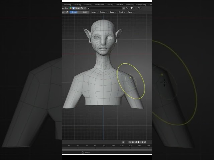The height and width of the screenshot is (160, 214).
Task: Open the funnel Filter dropdown
Action: pyautogui.click(x=132, y=8)
